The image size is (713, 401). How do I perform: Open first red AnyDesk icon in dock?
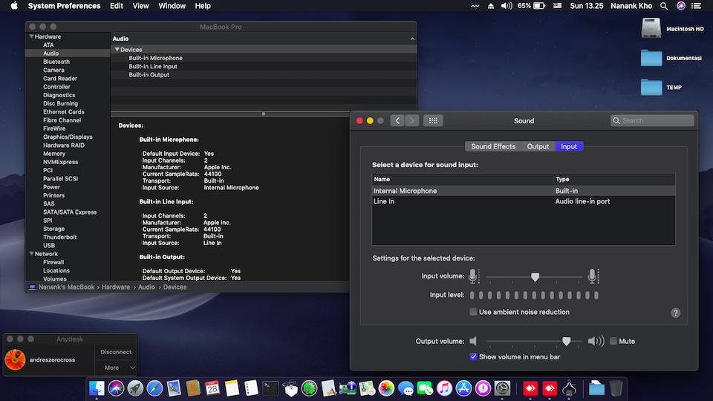click(530, 388)
